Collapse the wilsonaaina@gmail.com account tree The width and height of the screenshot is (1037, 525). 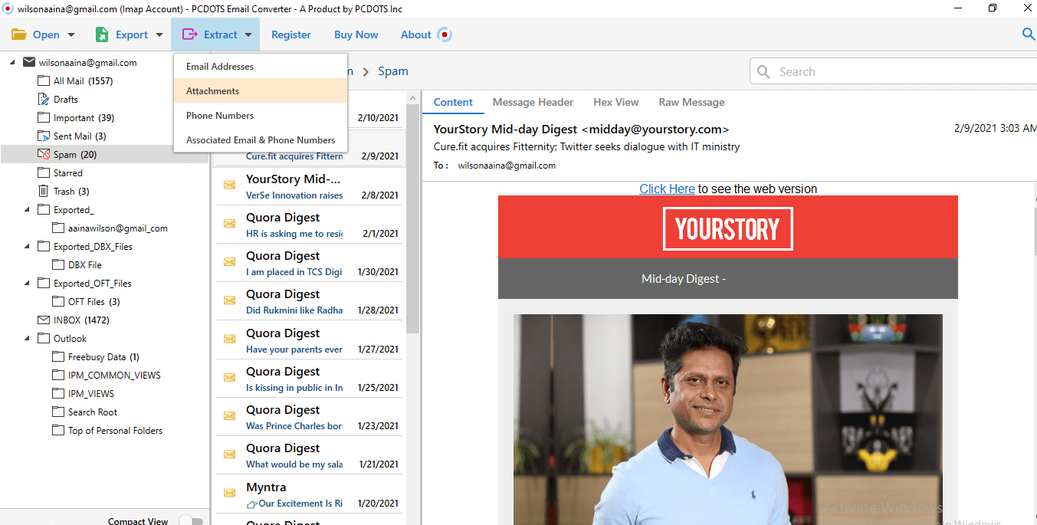click(x=12, y=62)
